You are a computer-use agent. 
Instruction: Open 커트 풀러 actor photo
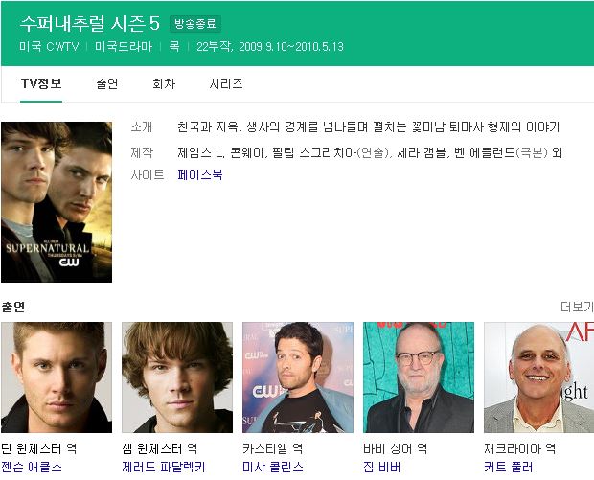(x=538, y=377)
